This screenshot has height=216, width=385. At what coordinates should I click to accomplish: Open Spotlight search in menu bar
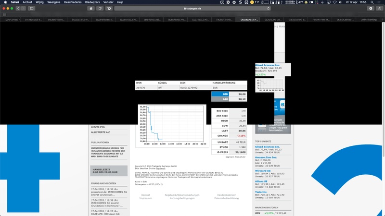click(x=372, y=2)
